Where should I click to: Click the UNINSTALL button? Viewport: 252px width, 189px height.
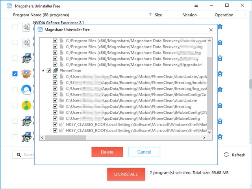(x=126, y=174)
